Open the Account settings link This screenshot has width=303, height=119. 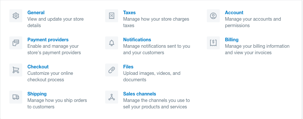click(x=234, y=13)
